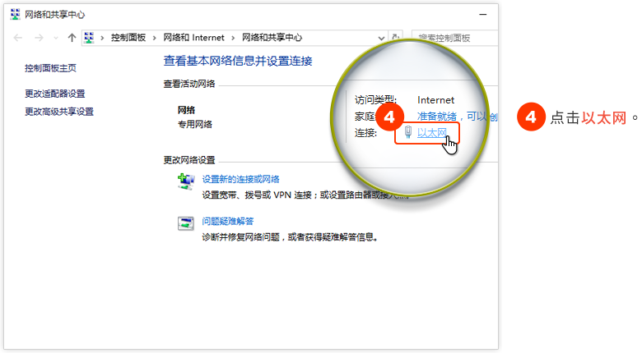Select 网络和 Internet breadcrumb in address bar
642x353 pixels.
pos(193,38)
